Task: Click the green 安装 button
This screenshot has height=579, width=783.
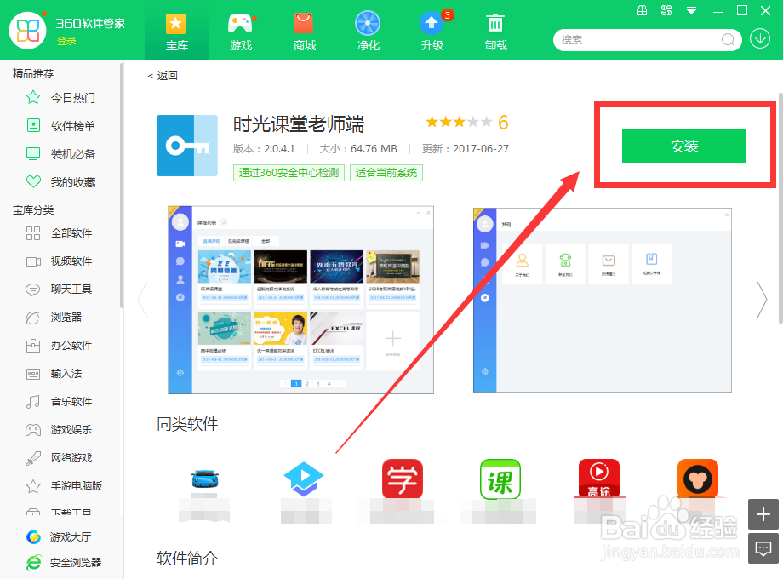Action: tap(683, 146)
